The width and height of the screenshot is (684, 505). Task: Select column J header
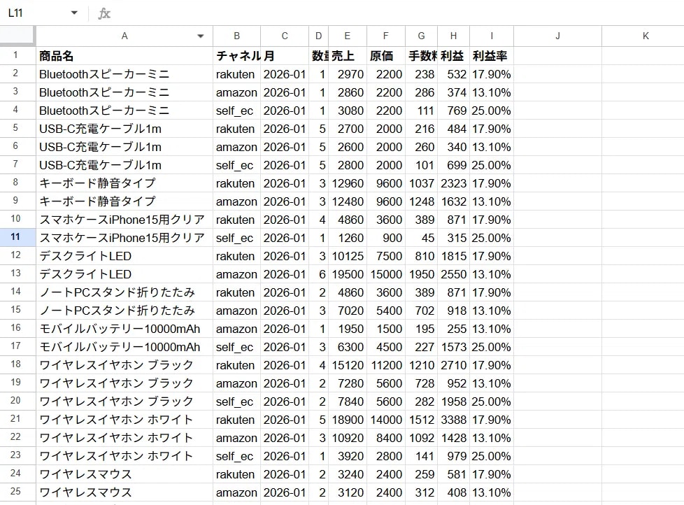557,36
